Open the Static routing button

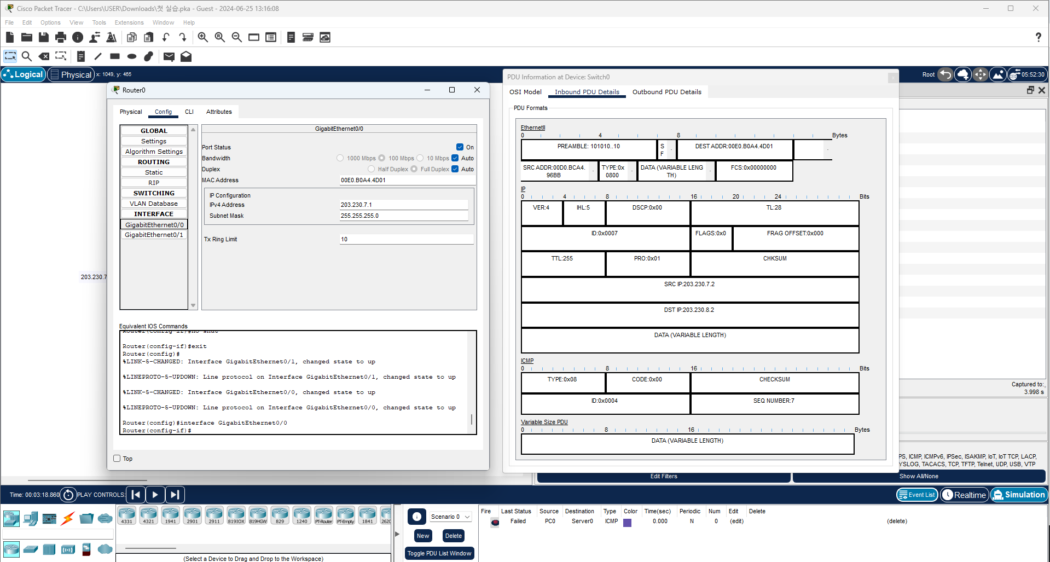point(154,172)
